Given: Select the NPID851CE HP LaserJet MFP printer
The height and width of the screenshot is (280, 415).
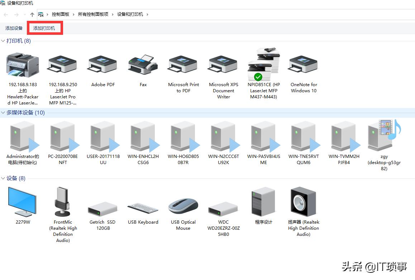Looking at the screenshot, I should click(263, 63).
